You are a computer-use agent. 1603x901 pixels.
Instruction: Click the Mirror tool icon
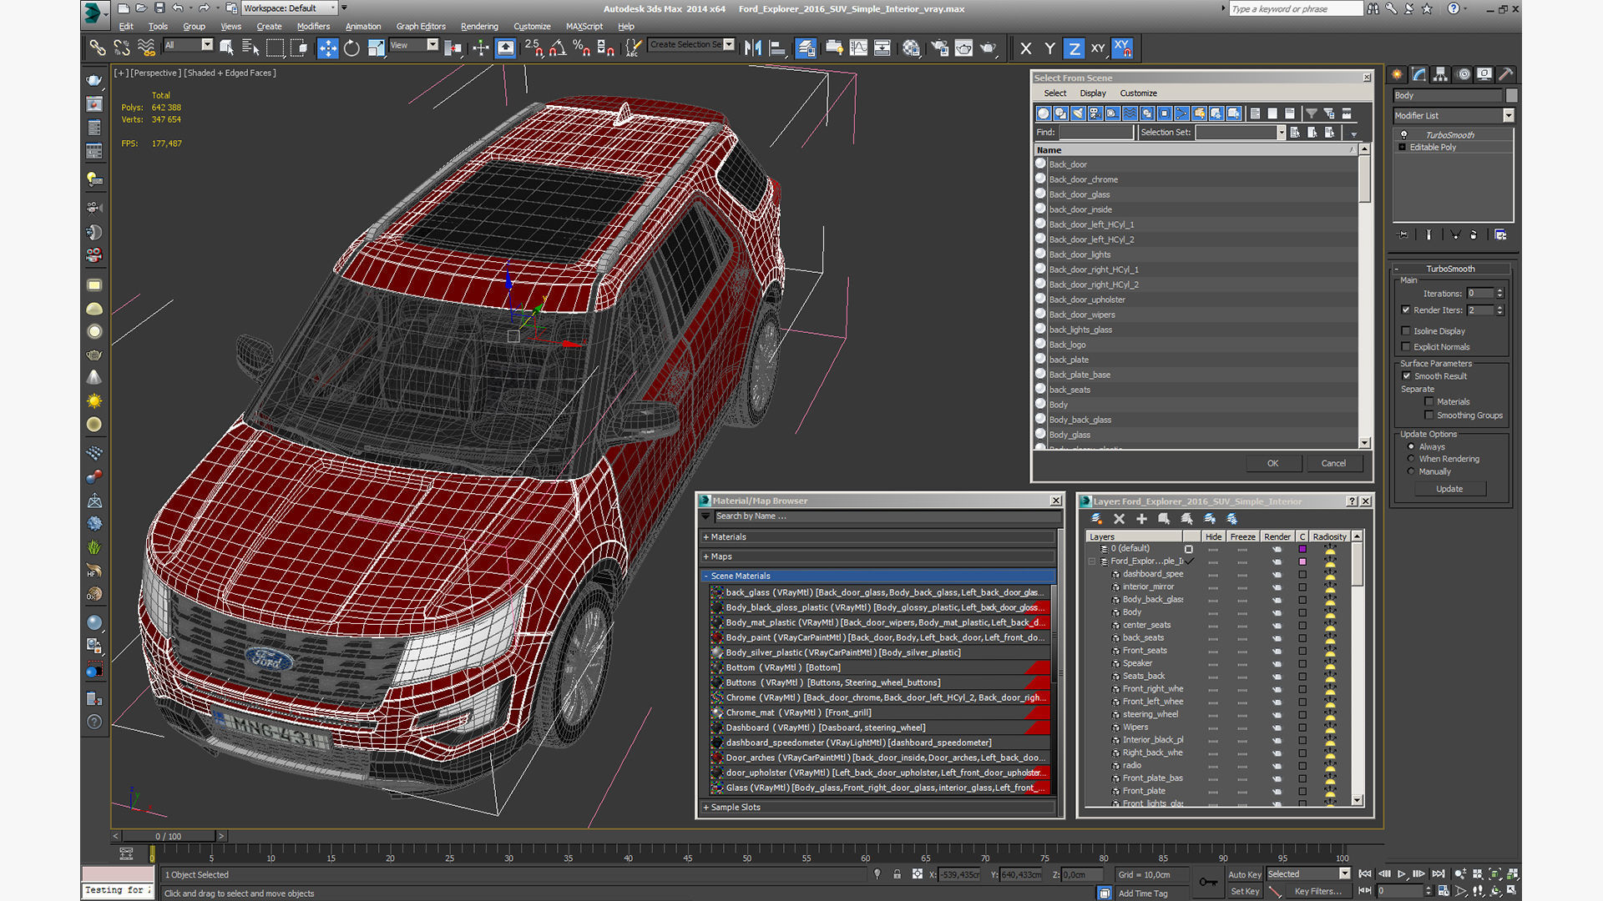pos(753,48)
